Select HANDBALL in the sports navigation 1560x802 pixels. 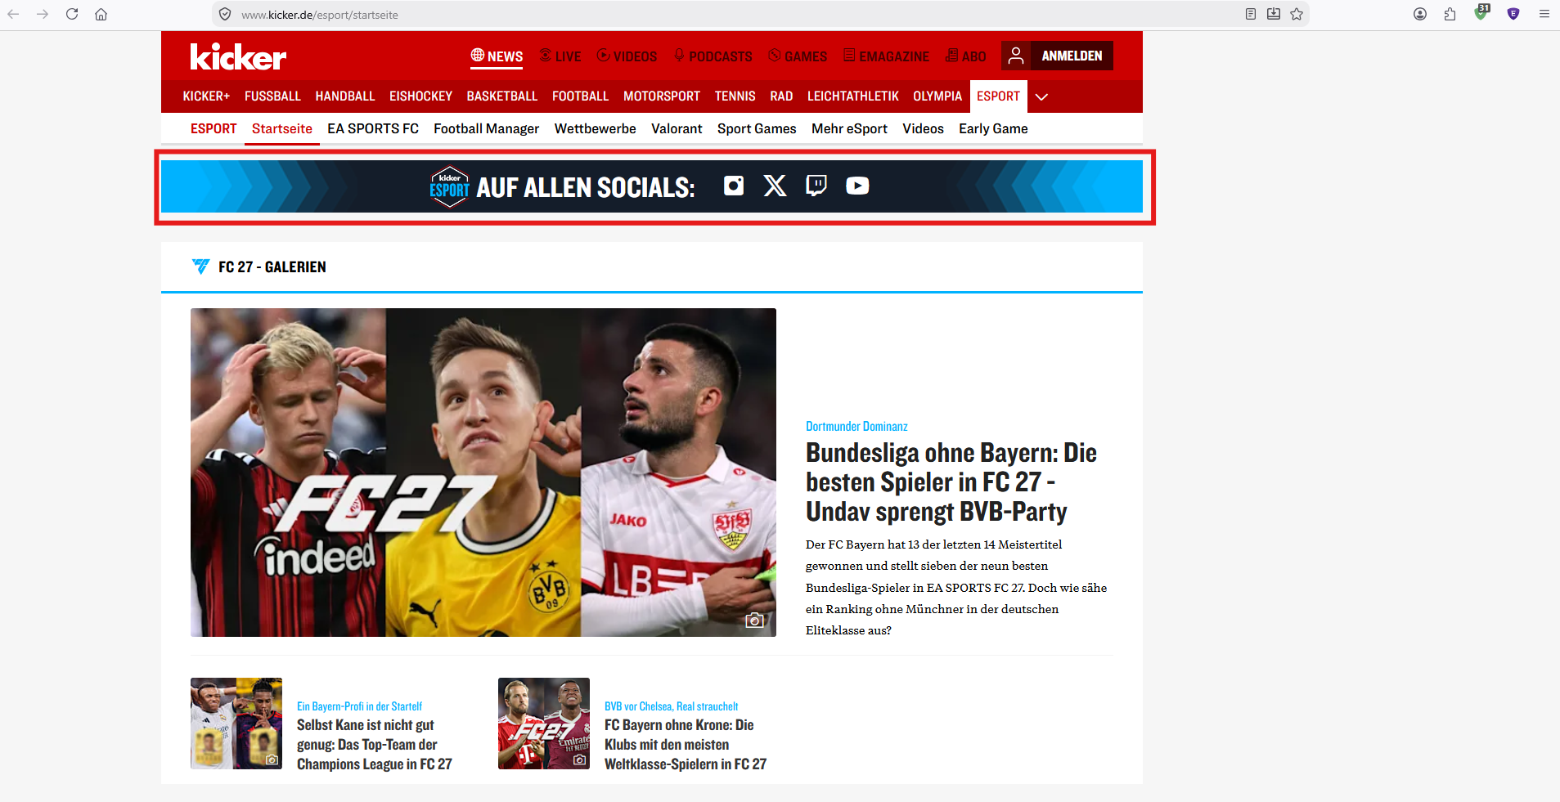345,96
